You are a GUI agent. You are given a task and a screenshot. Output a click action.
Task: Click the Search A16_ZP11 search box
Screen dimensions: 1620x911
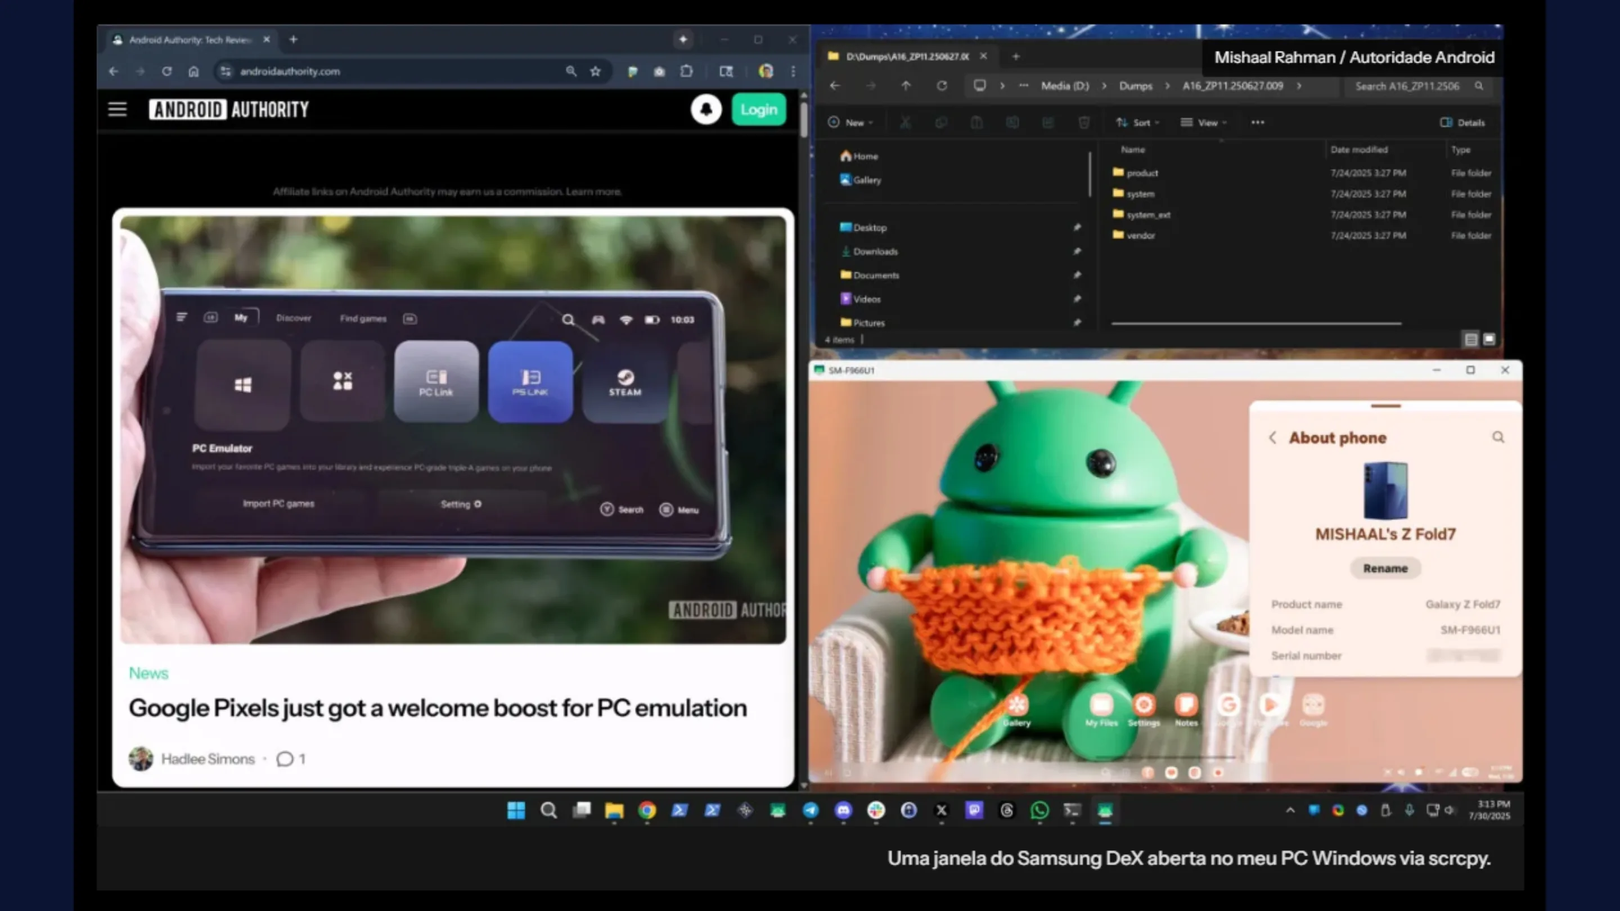click(x=1418, y=86)
